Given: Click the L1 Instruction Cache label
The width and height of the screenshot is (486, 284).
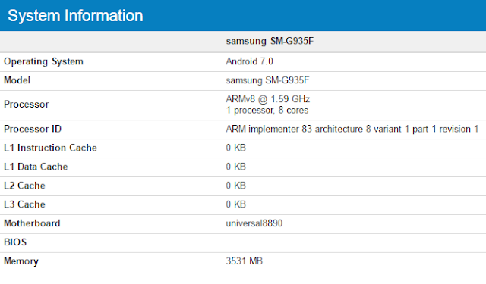Looking at the screenshot, I should click(x=50, y=148).
